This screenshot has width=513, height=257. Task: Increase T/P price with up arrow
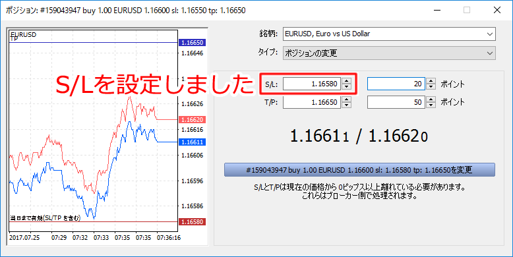pos(346,99)
